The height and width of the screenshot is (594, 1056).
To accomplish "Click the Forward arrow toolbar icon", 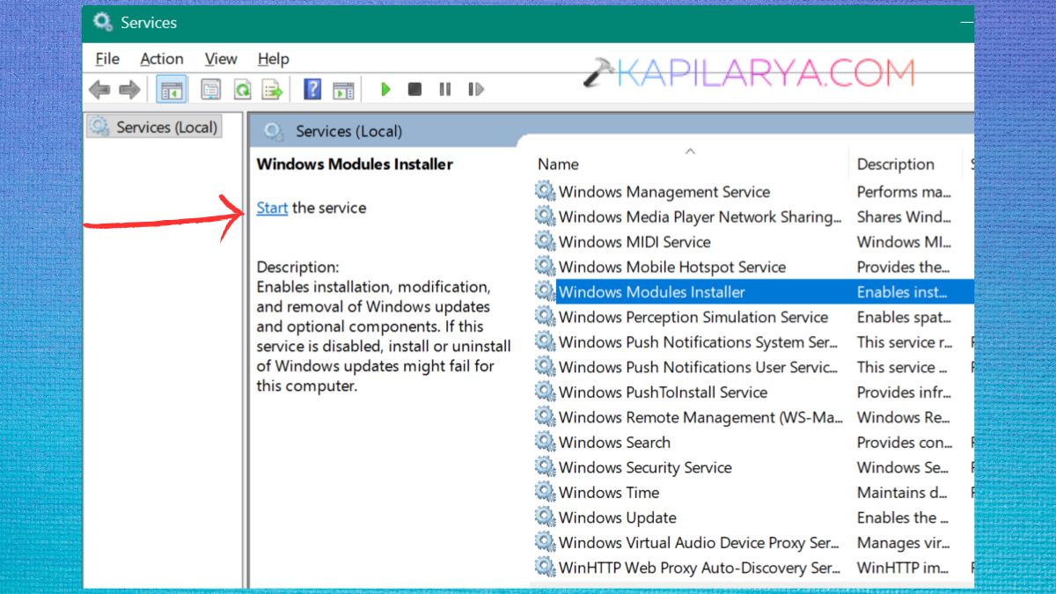I will tap(129, 89).
